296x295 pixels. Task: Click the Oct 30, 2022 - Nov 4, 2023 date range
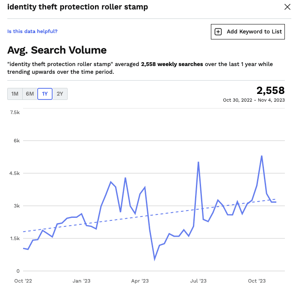[x=254, y=100]
